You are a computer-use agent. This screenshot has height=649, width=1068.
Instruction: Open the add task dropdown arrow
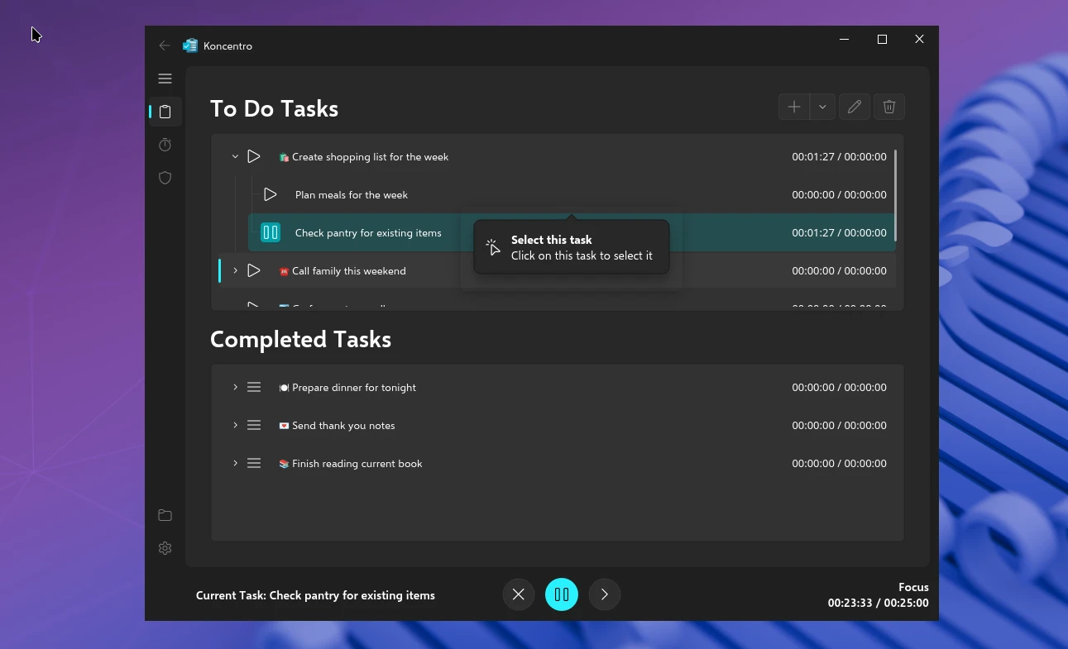822,107
